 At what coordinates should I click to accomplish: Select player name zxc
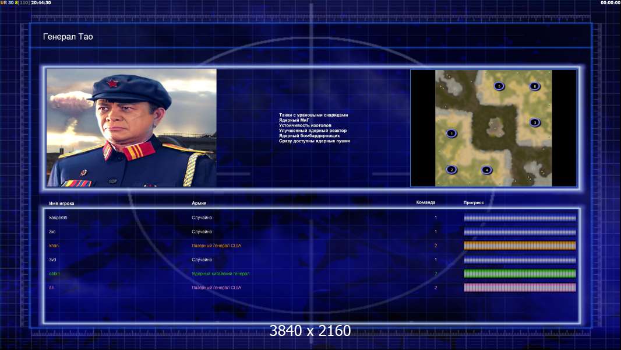[52, 232]
